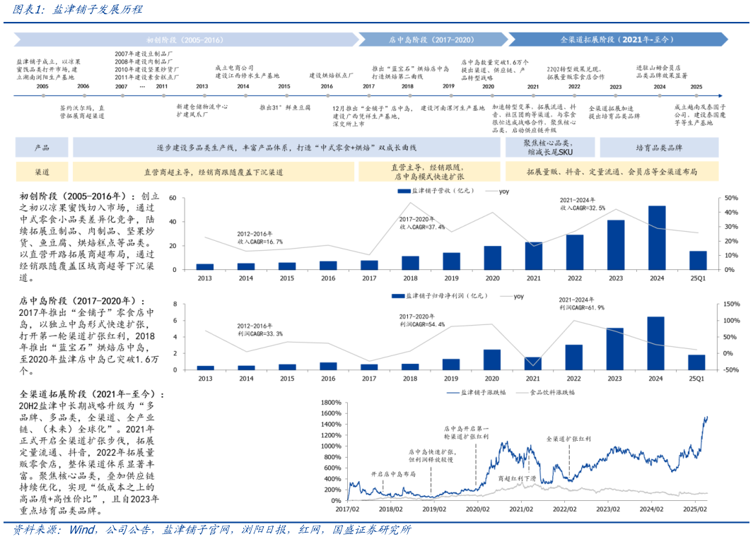Click the timeline note "成立电商公司"
Viewport: 753px width, 539px height.
click(x=234, y=68)
